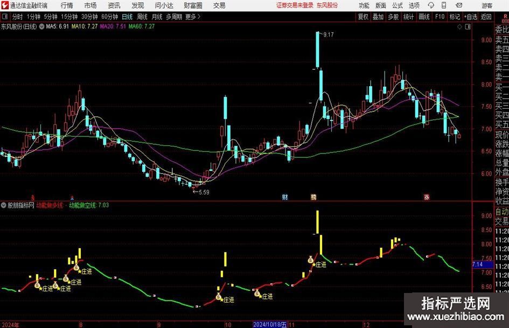Click the 东风股份 stock name in title bar
The image size is (509, 328).
coord(327,5)
